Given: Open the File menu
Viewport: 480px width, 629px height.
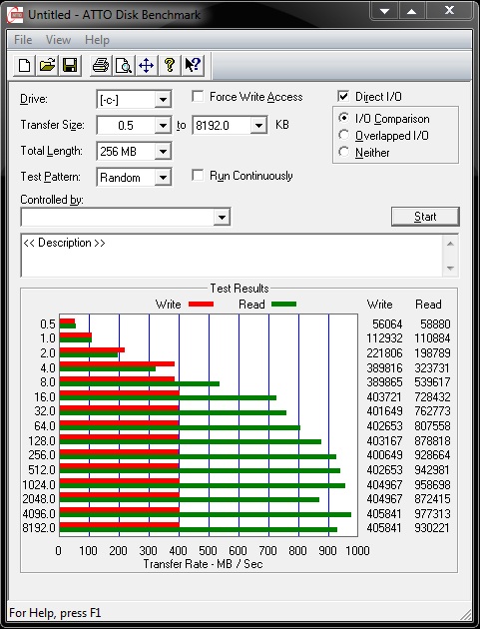Looking at the screenshot, I should tap(23, 40).
